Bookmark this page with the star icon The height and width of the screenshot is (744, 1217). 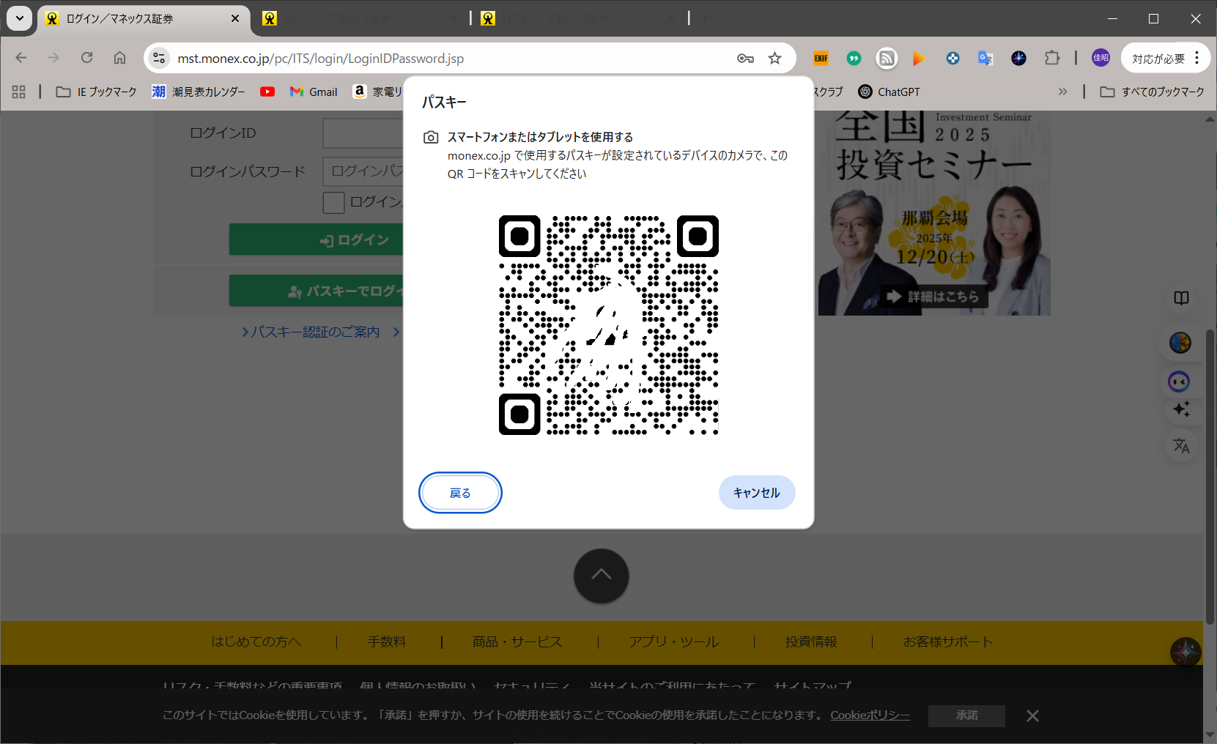click(774, 59)
